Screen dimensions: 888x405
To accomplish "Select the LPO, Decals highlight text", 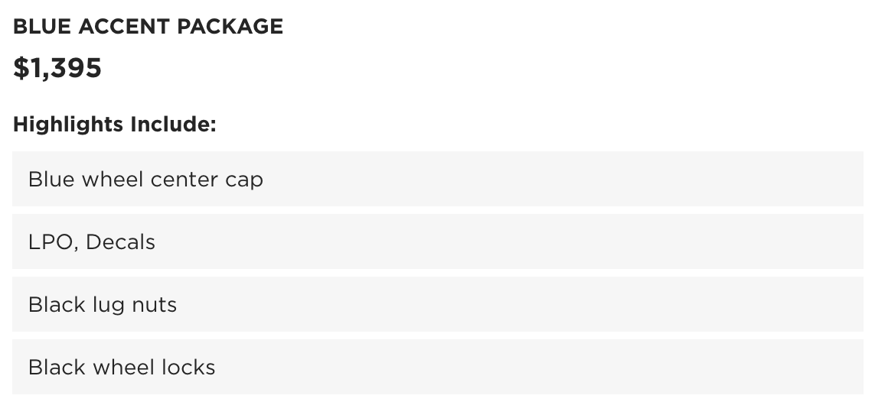I will point(92,242).
